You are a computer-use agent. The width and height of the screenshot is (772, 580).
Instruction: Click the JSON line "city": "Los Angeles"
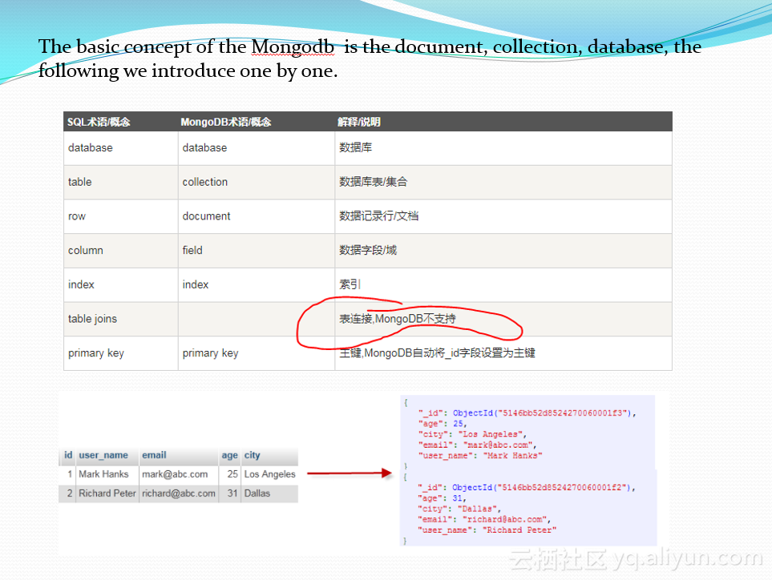pos(472,434)
